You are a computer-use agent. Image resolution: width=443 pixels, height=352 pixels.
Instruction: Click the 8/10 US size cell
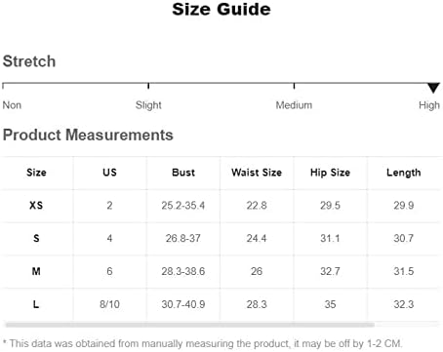(109, 304)
